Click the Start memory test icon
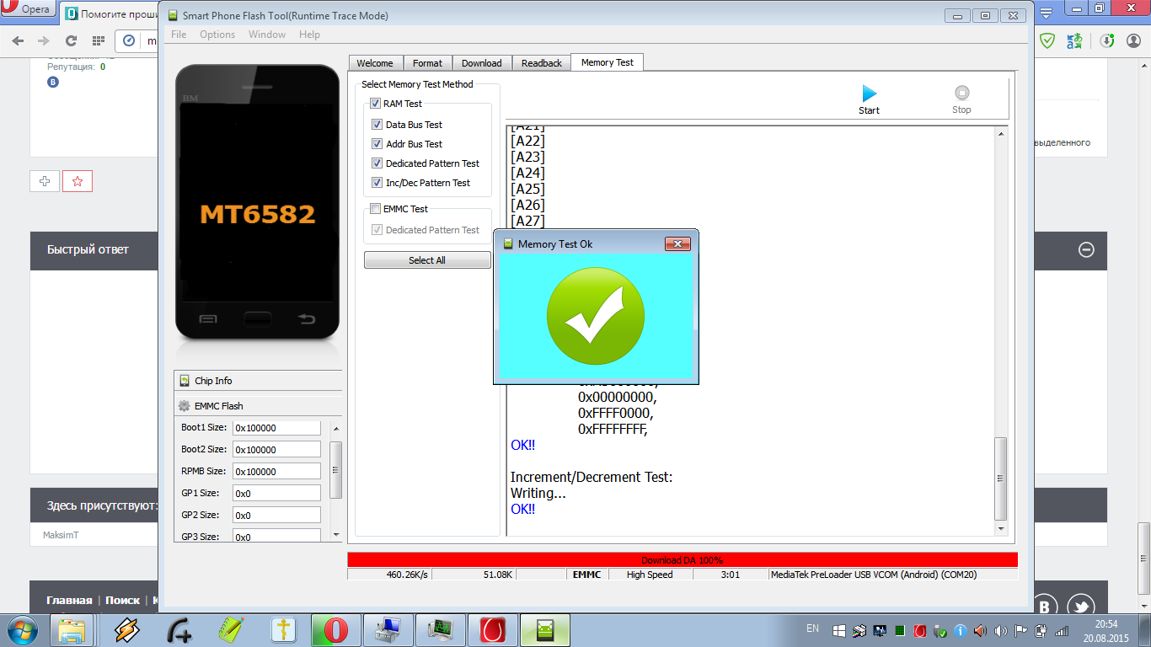This screenshot has width=1151, height=647. coord(869,94)
